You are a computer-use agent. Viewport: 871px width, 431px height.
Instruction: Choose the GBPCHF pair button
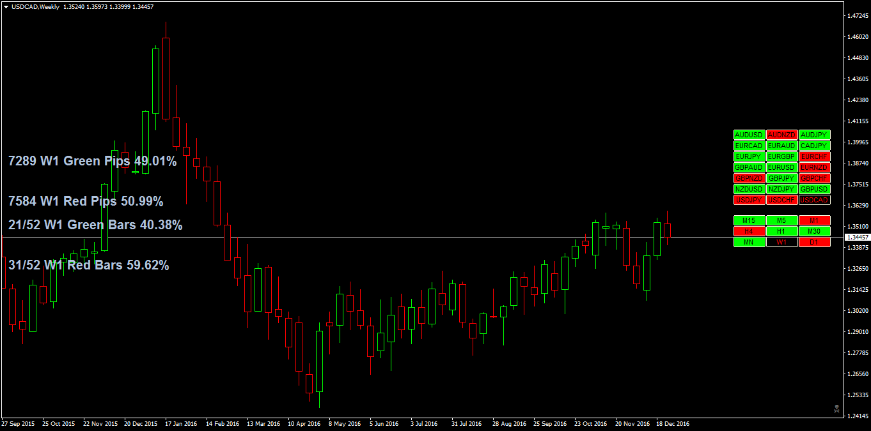[x=814, y=178]
